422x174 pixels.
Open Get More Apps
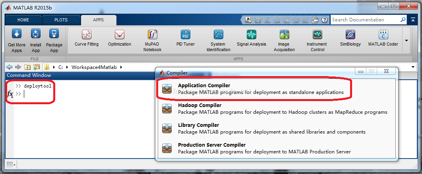tap(17, 40)
